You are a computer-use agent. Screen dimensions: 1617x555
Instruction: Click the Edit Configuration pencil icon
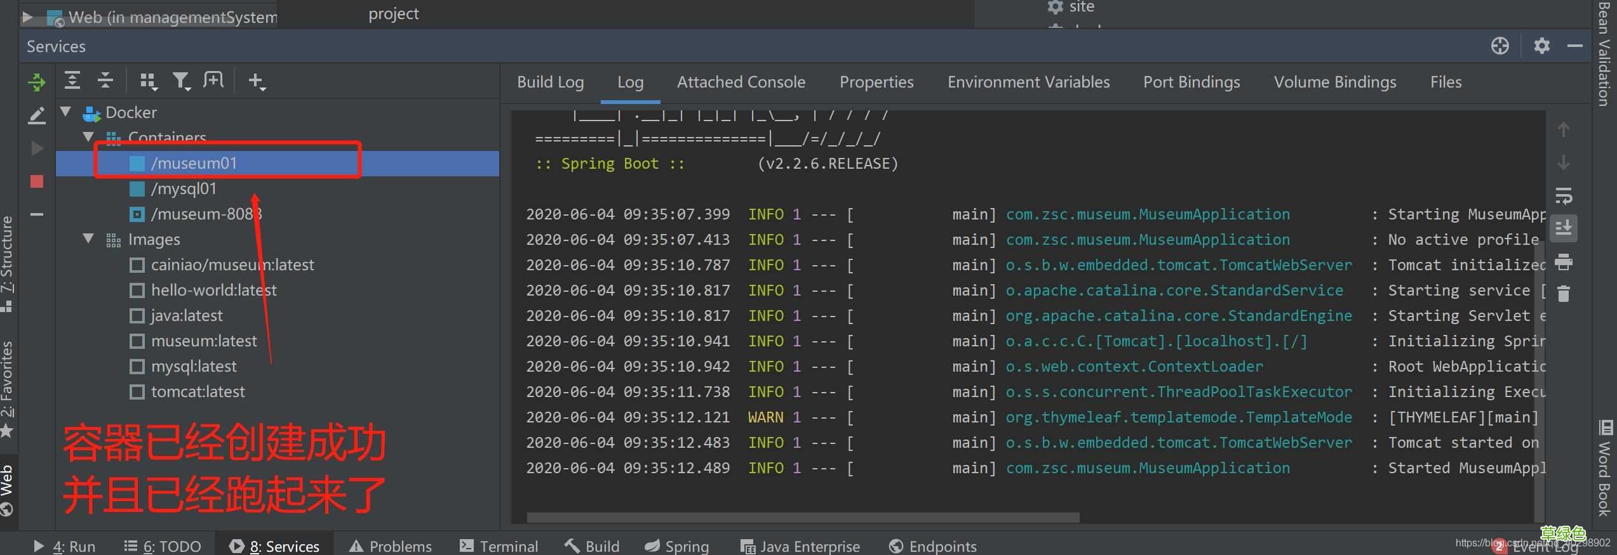[37, 115]
